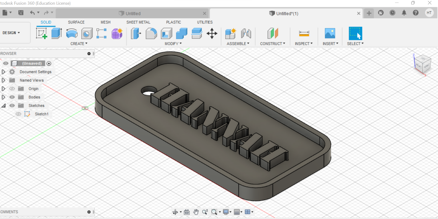The height and width of the screenshot is (219, 438).
Task: Activate the Unsaved component radio button
Action: [x=49, y=64]
